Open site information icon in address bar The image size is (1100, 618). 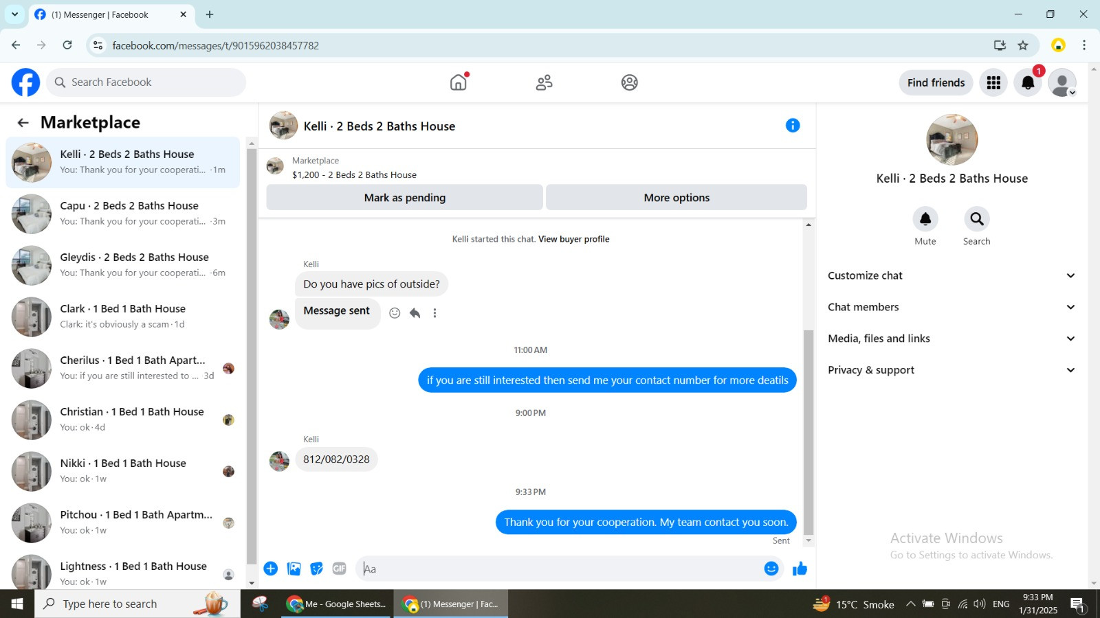(98, 45)
